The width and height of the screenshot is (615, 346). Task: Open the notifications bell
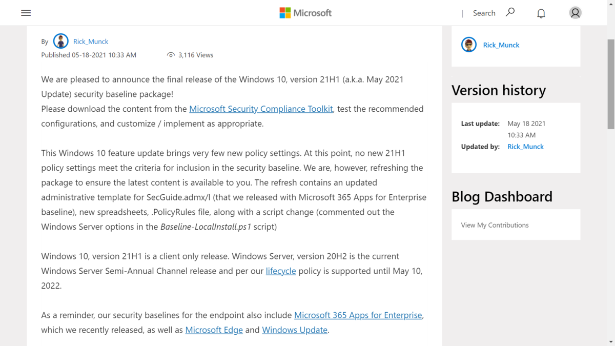541,13
